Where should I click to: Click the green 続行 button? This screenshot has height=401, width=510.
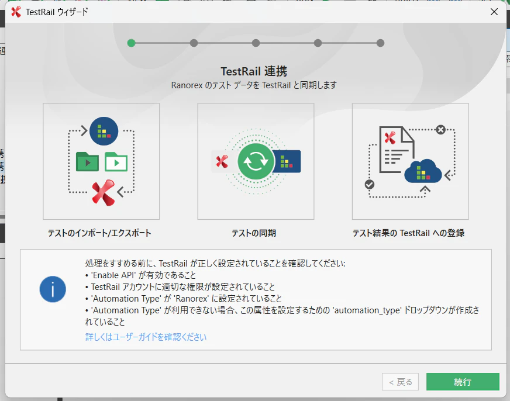pos(463,382)
